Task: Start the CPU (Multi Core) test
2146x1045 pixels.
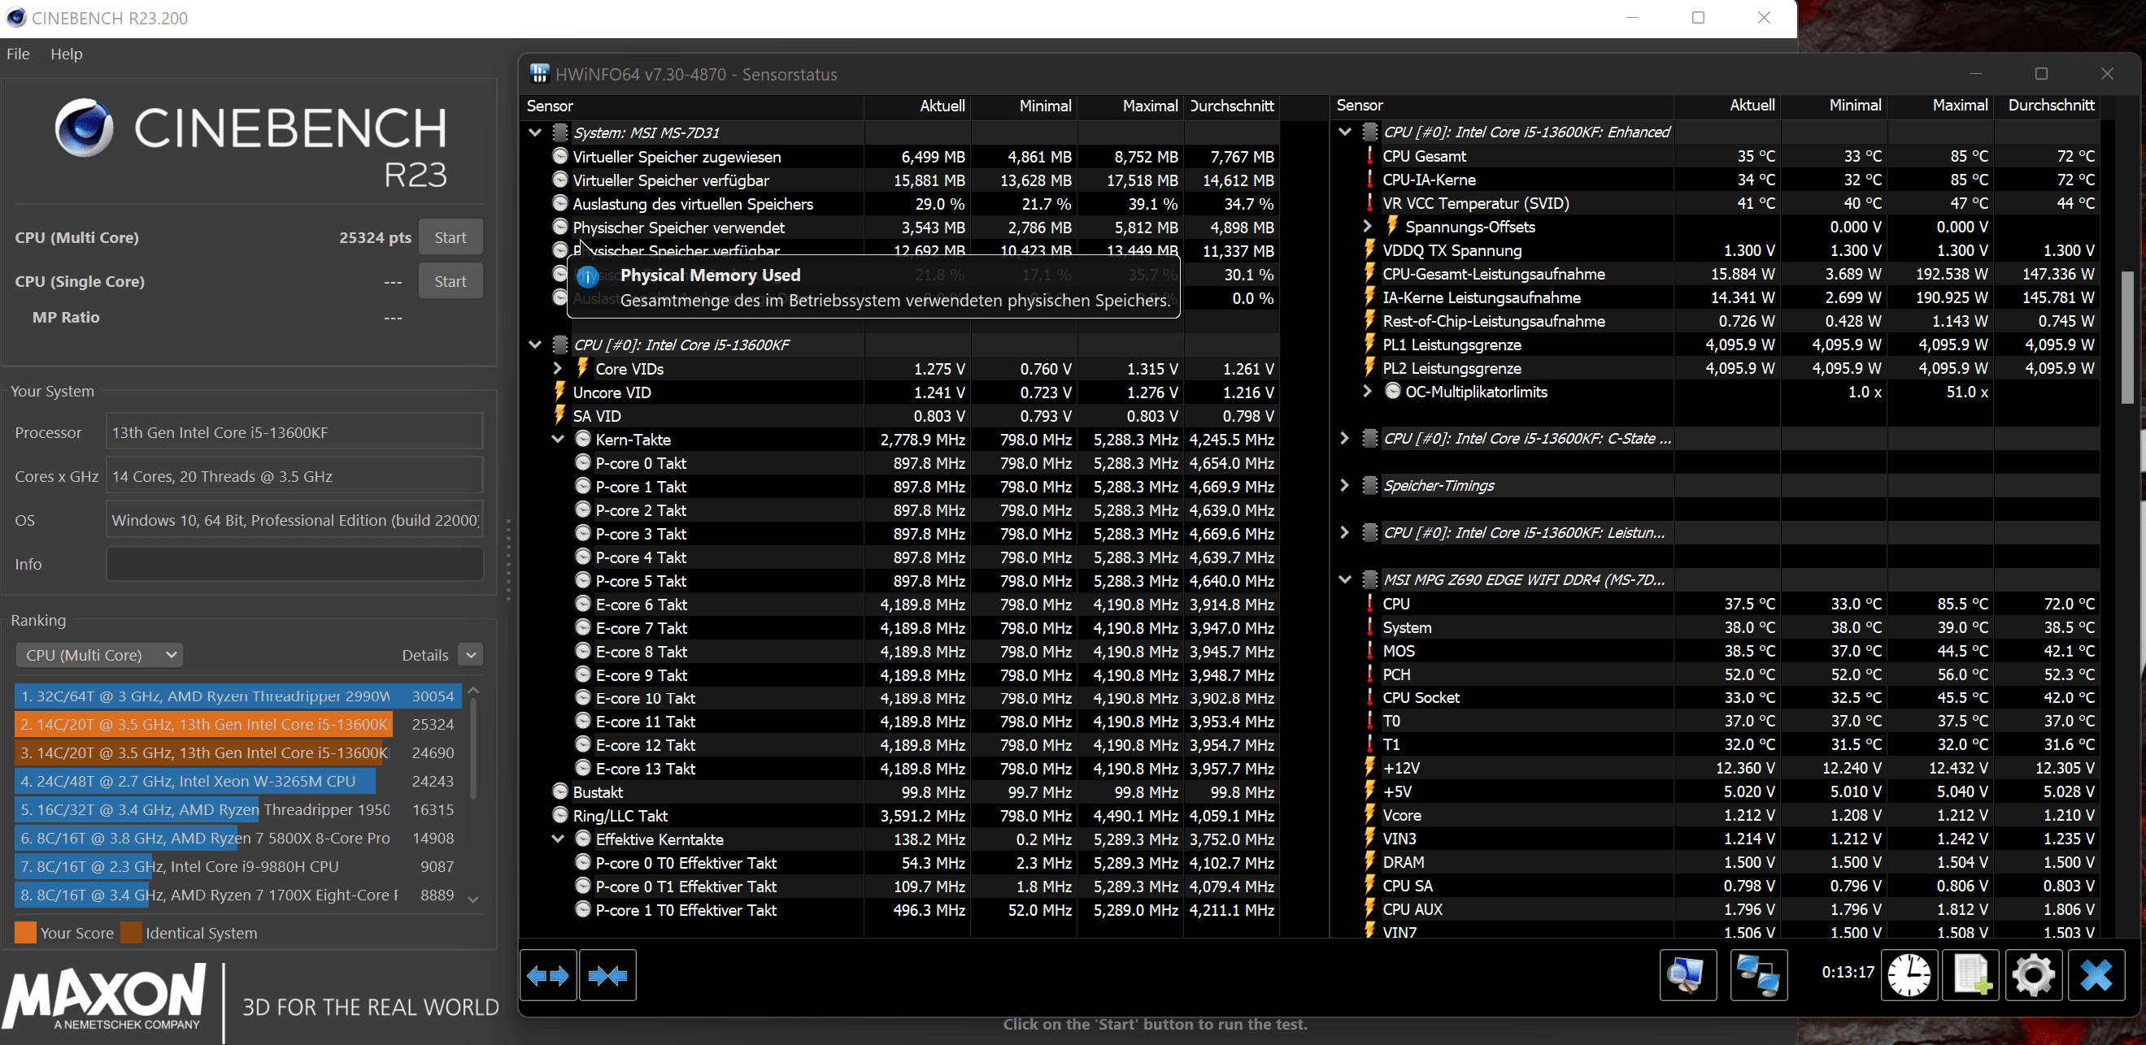Action: pyautogui.click(x=451, y=237)
